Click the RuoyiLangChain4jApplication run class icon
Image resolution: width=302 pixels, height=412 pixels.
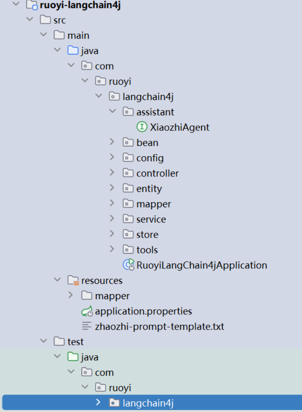pos(129,265)
